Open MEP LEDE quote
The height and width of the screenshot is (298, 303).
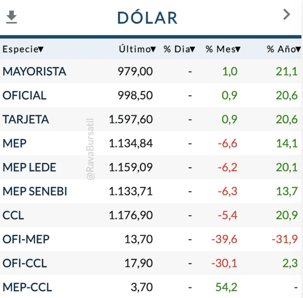coord(30,167)
